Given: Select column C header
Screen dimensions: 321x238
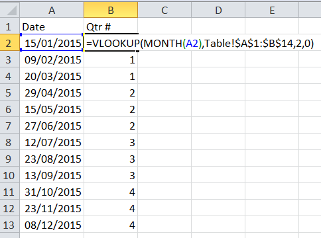Looking at the screenshot, I should [164, 10].
